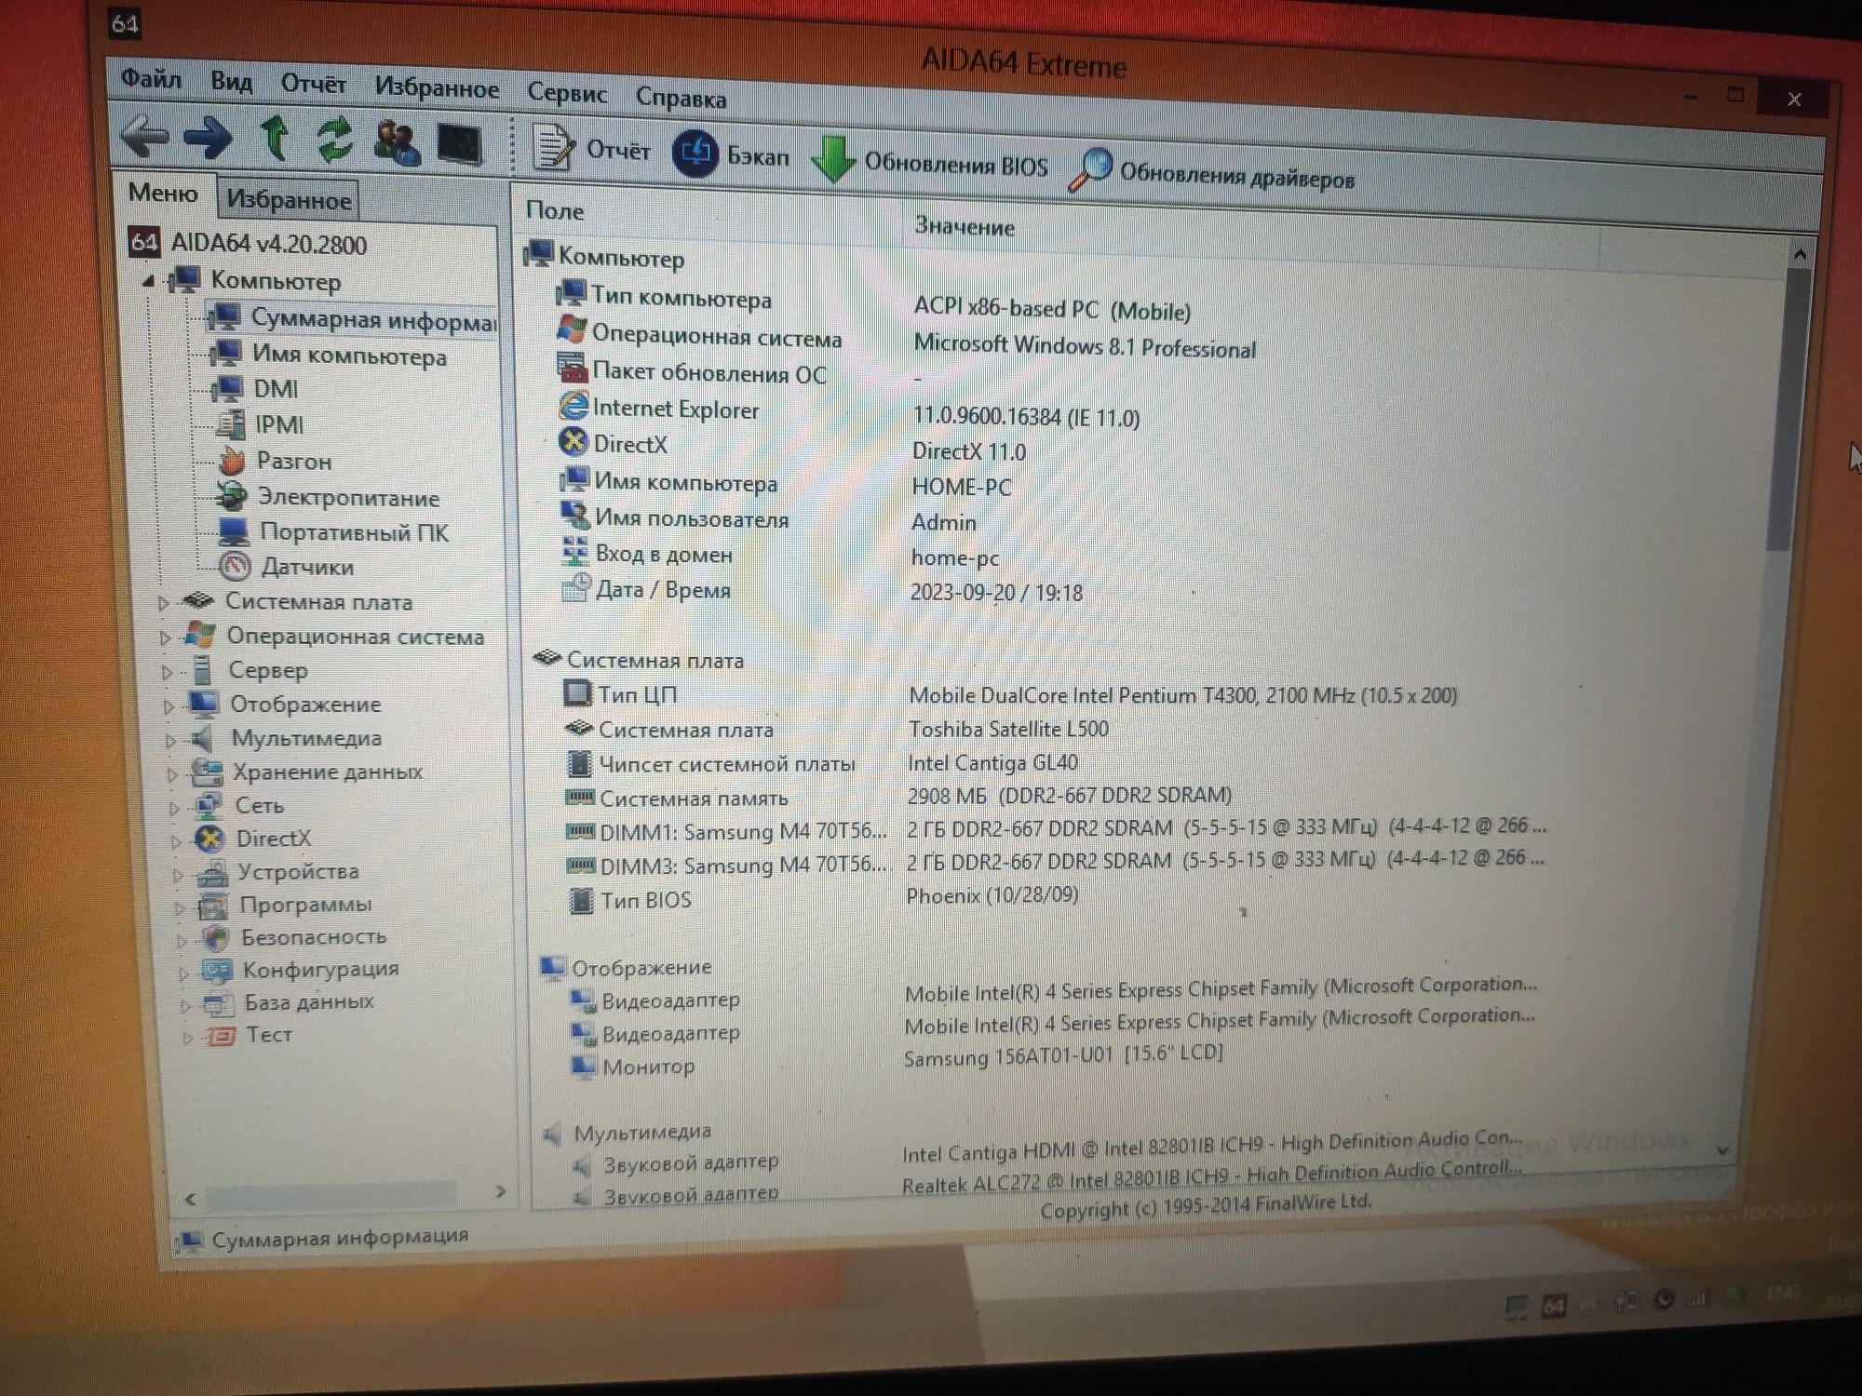Expand the DirectX tree node

point(176,841)
